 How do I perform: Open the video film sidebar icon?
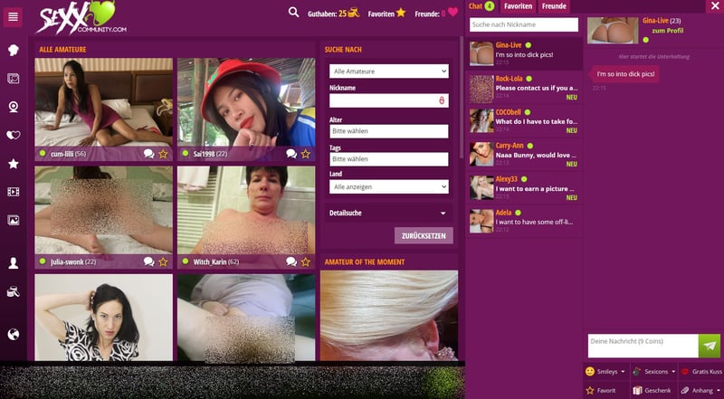(x=14, y=192)
